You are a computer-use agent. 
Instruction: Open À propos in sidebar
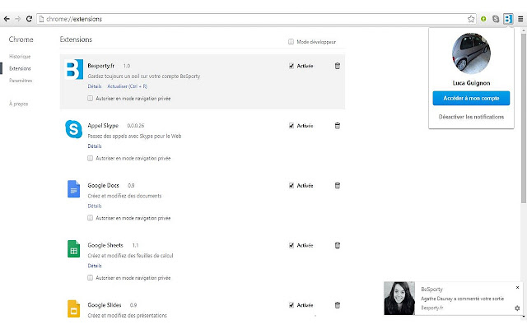pos(18,104)
